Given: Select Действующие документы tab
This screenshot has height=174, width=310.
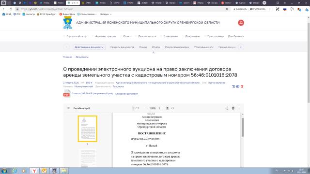Looking at the screenshot, I should 89,47.
